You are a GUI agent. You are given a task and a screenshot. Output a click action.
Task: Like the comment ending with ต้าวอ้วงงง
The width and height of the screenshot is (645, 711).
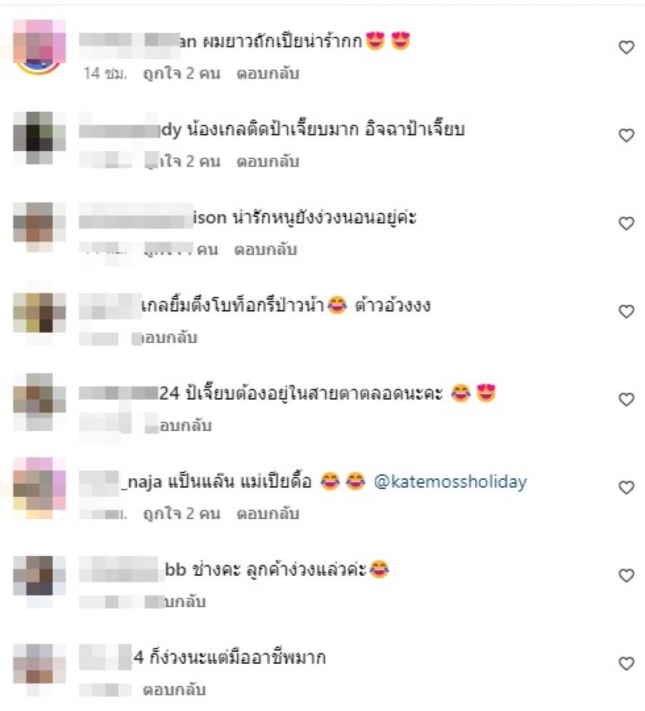(626, 311)
